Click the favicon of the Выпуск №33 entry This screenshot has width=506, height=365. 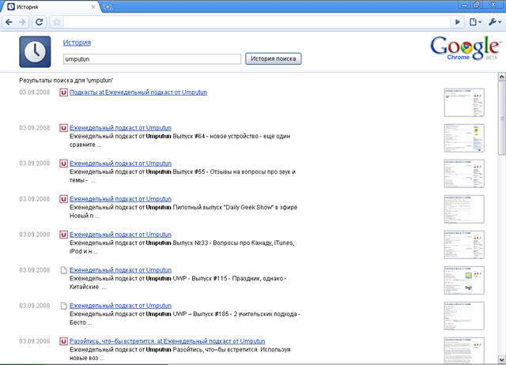(x=63, y=235)
